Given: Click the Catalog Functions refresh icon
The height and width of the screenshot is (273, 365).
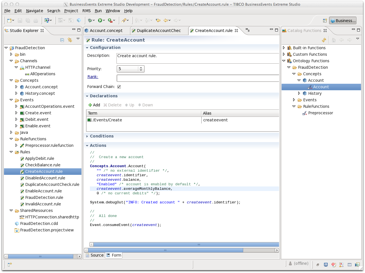Looking at the screenshot, I should pyautogui.click(x=324, y=40).
